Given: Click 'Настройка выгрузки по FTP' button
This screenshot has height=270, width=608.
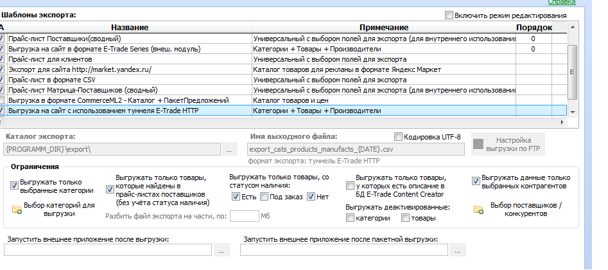Looking at the screenshot, I should [x=508, y=144].
